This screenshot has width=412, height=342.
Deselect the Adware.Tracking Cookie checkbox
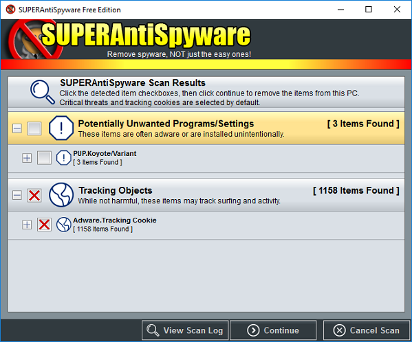click(44, 225)
